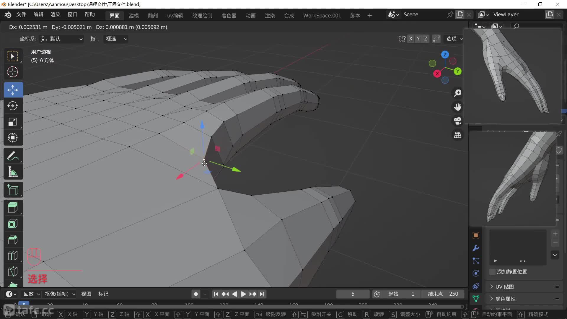The image size is (567, 319).
Task: Select the Scale tool
Action: (x=13, y=122)
